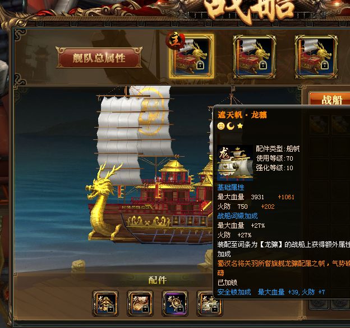The width and height of the screenshot is (350, 328).
Task: Click the lock on second warship slot
Action: [263, 65]
